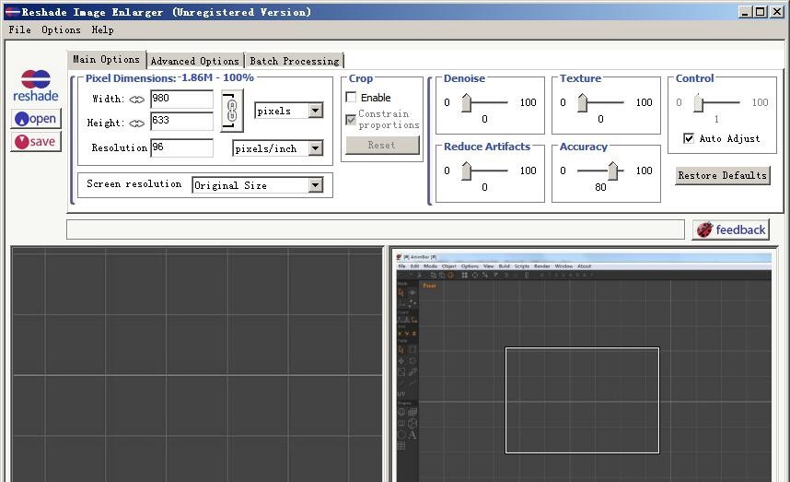Click the 'Pixel Dimensions: 1.86M - 100%' label

(x=169, y=78)
